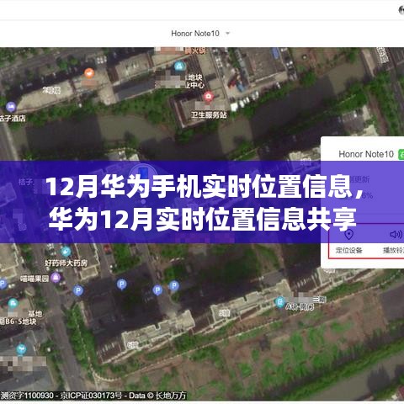The image size is (404, 404).
Task: Click the Data © 长地万方 attribution text
Action: (157, 396)
